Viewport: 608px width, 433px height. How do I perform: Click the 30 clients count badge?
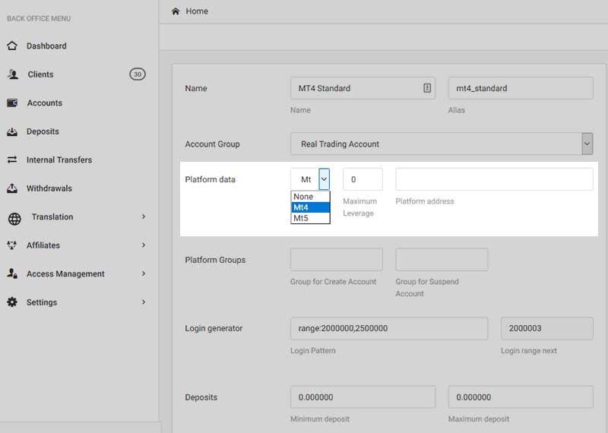point(137,74)
